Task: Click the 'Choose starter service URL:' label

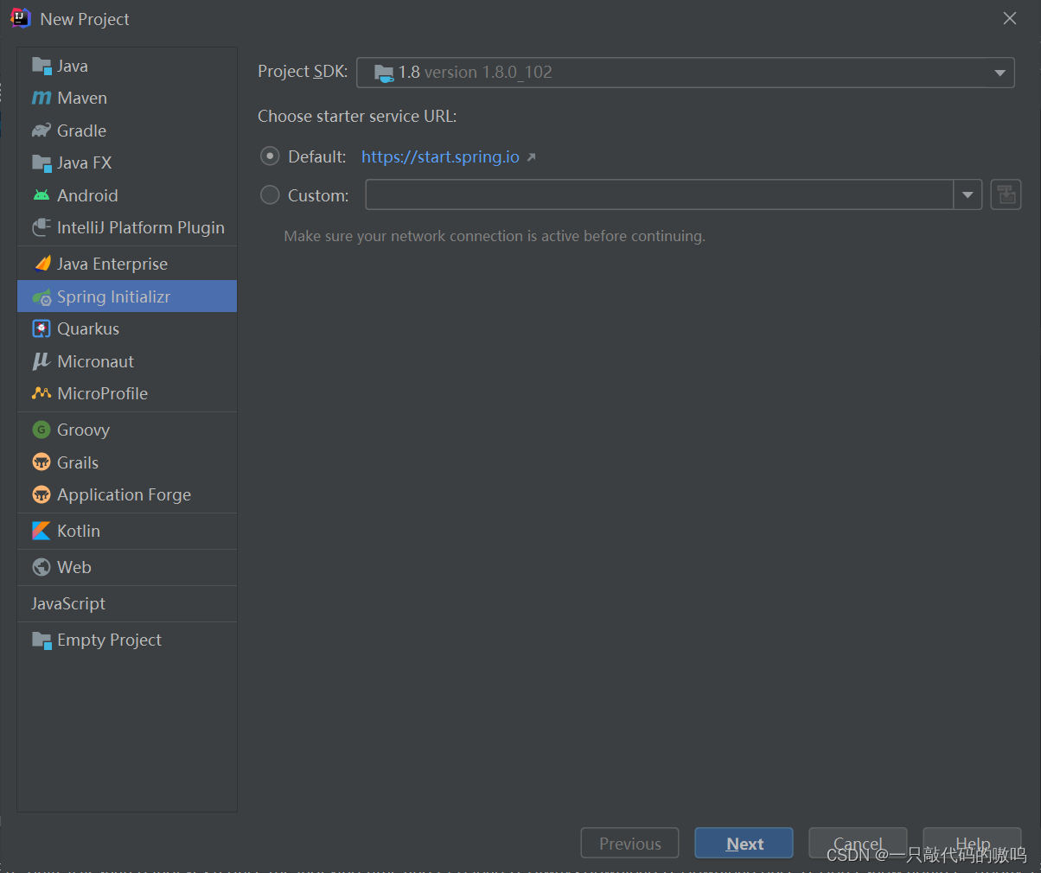Action: [357, 116]
